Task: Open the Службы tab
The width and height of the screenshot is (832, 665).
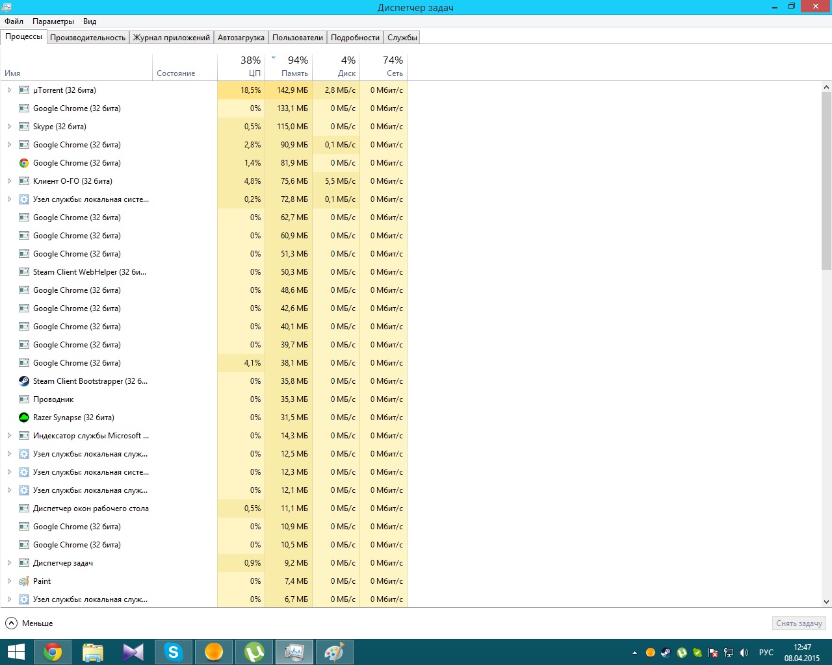Action: tap(402, 38)
